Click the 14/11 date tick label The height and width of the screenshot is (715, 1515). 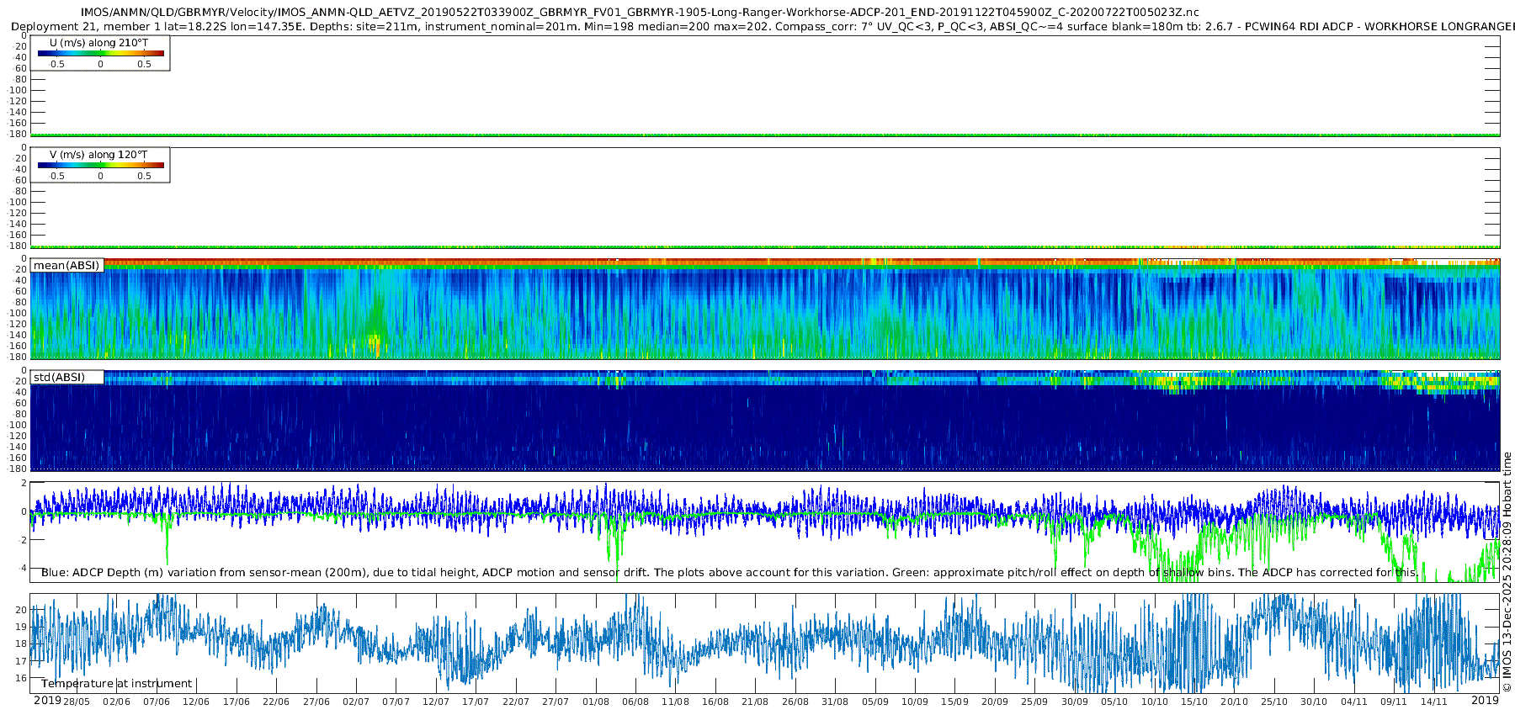1433,702
